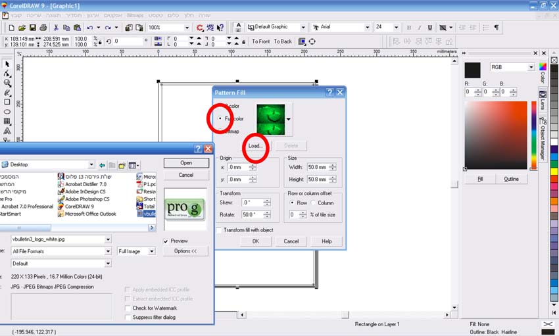Click the Outline button in the color docker
559x336 pixels.
pyautogui.click(x=511, y=179)
